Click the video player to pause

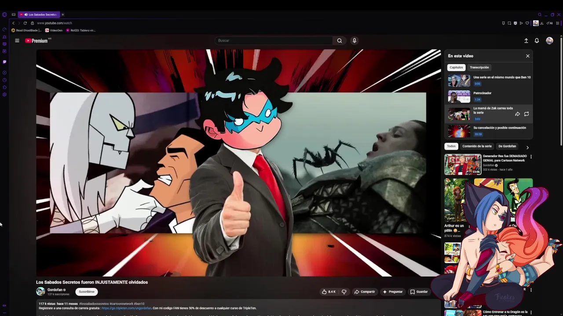238,163
